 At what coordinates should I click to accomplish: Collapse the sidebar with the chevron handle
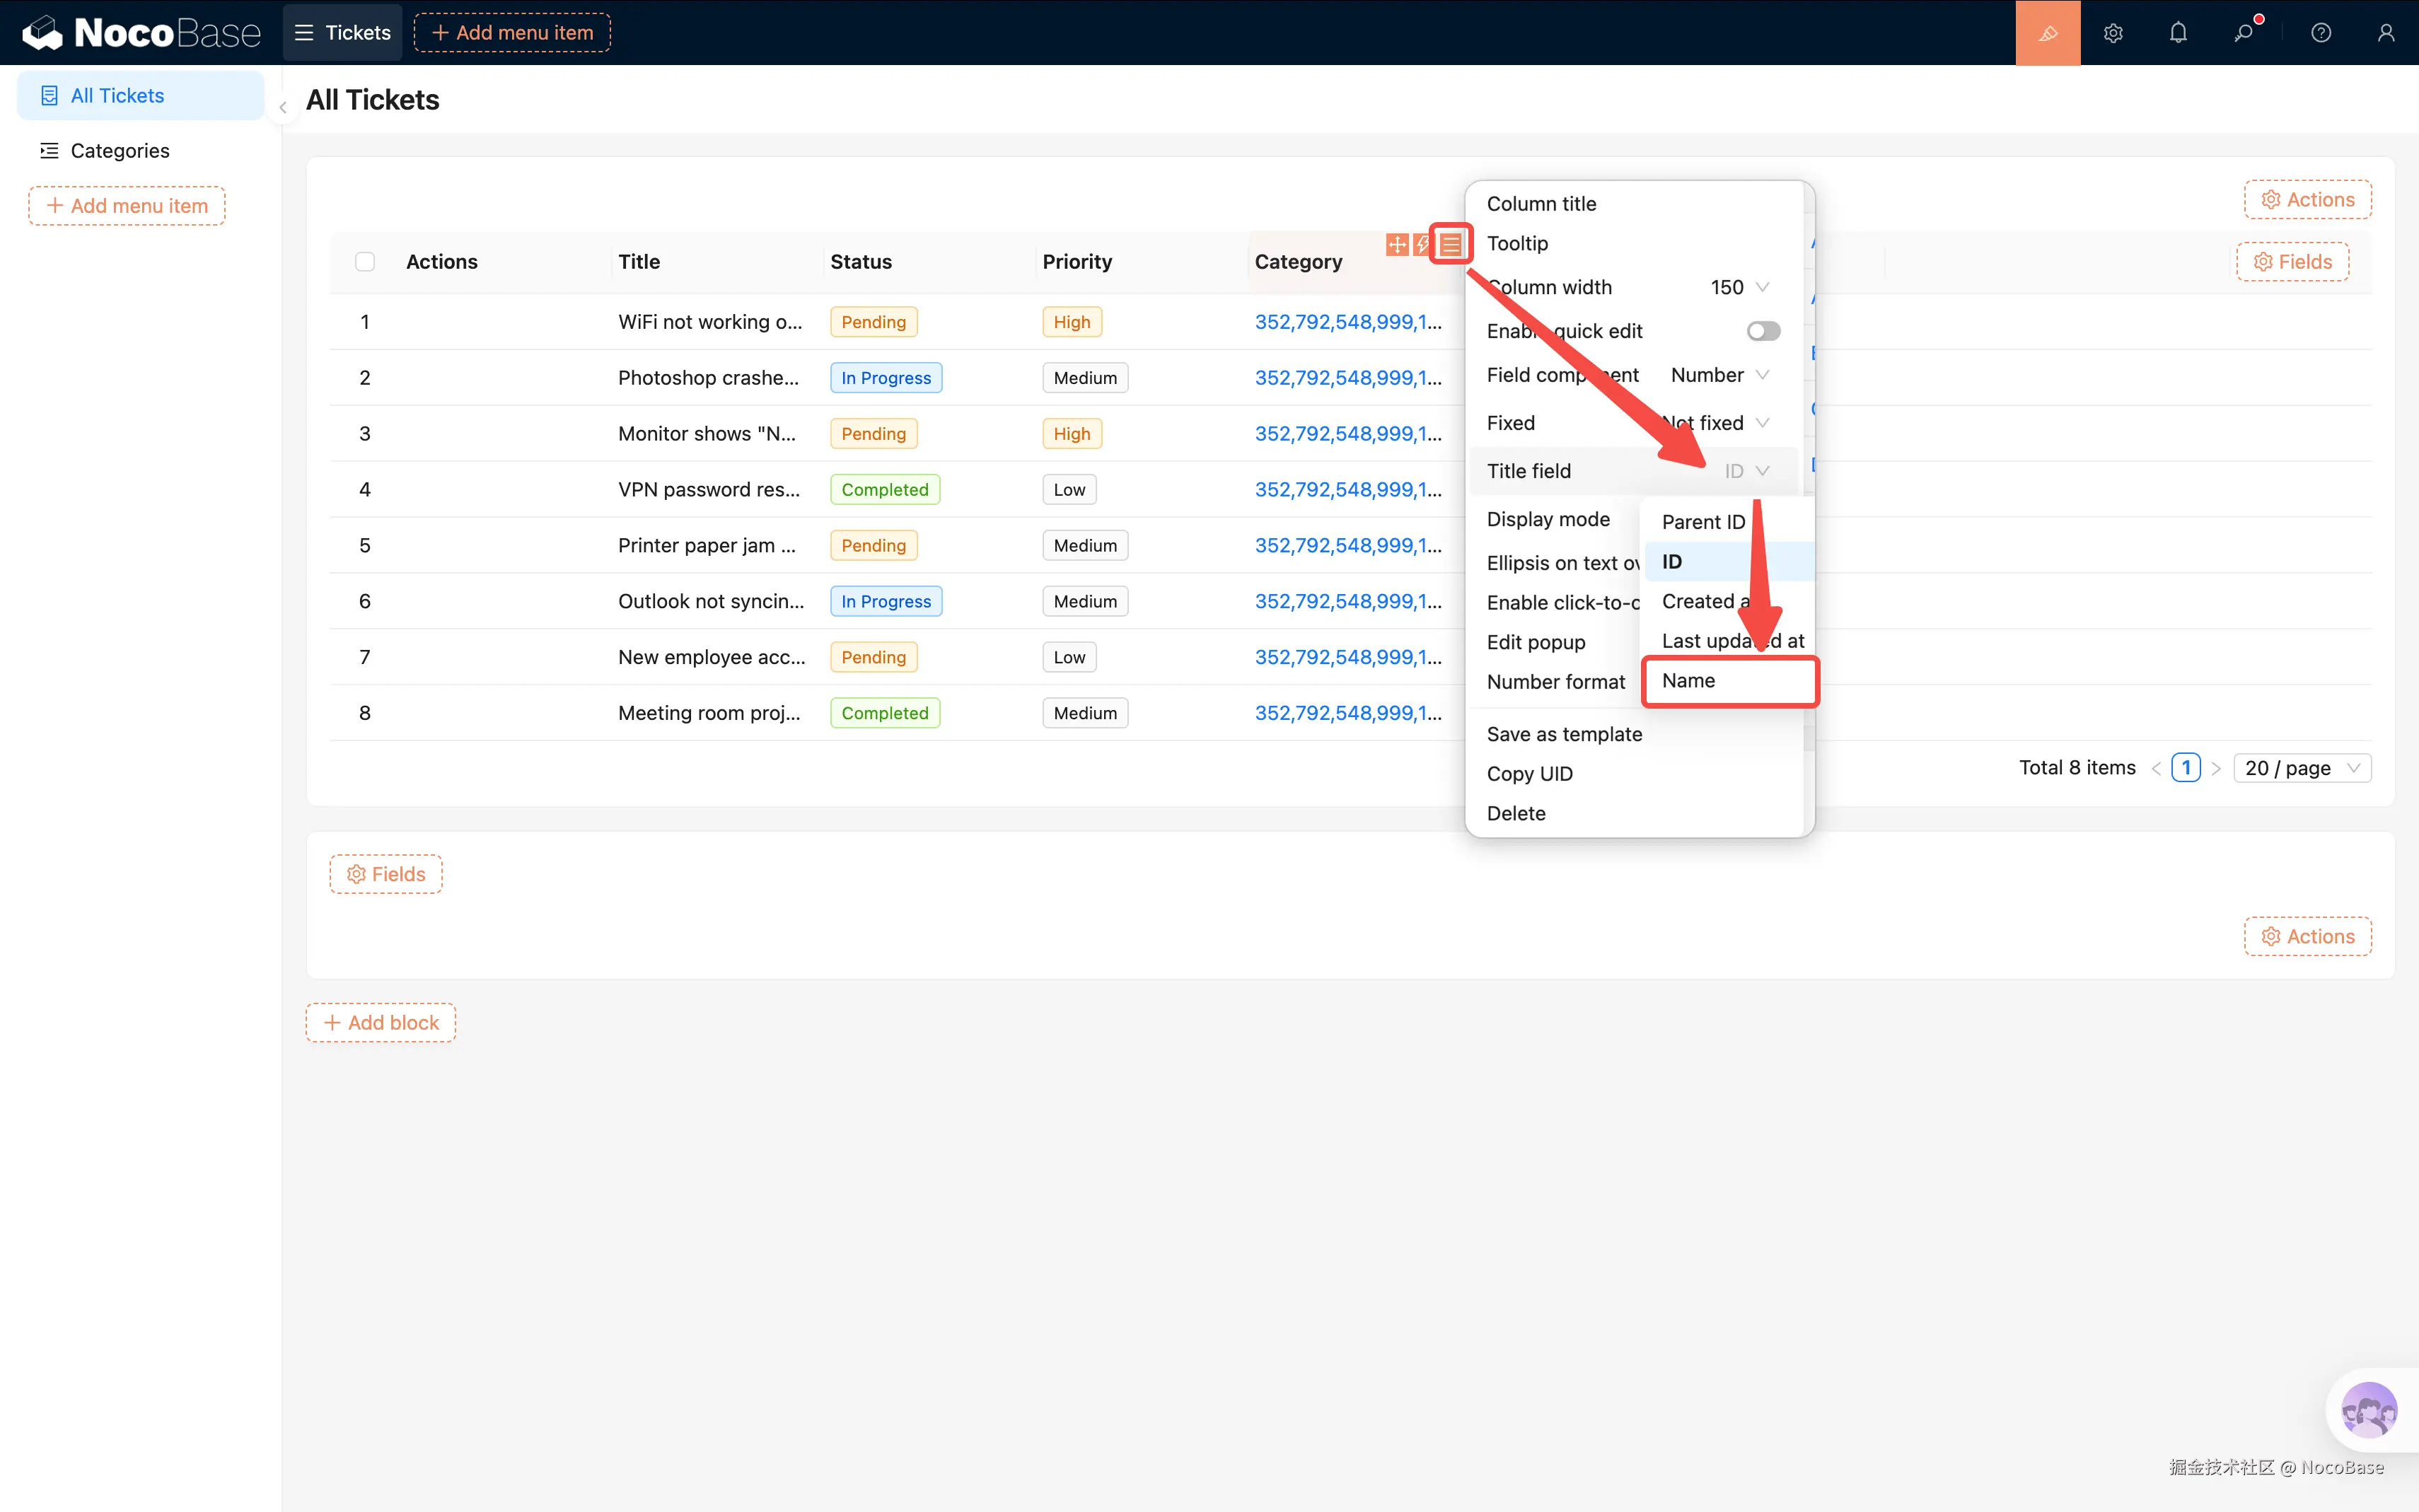(283, 107)
